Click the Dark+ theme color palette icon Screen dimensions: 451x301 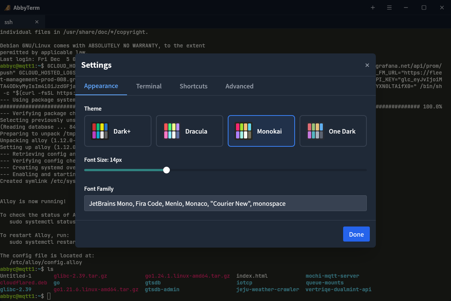pos(100,131)
